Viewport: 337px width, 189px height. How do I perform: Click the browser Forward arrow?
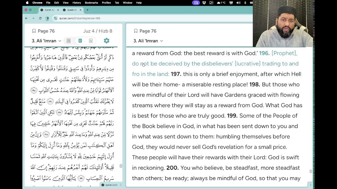click(x=33, y=18)
